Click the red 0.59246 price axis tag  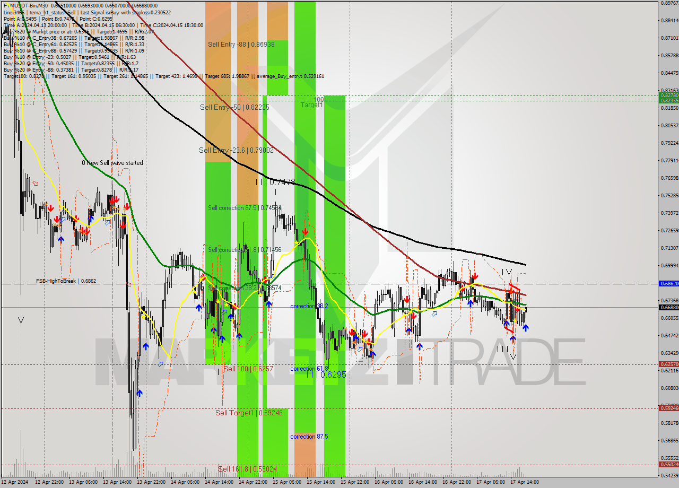(x=668, y=408)
